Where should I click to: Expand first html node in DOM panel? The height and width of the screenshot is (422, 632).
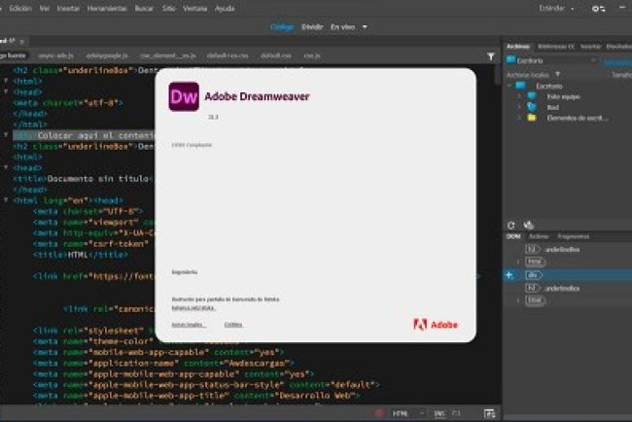coord(519,262)
